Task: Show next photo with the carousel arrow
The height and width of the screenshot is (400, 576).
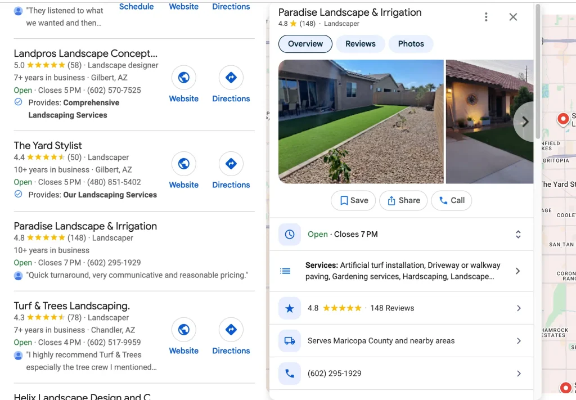Action: (525, 122)
